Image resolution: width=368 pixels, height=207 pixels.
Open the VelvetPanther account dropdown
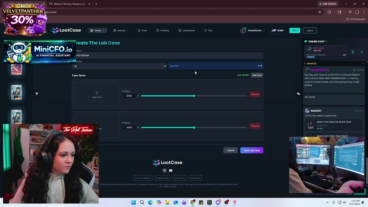pyautogui.click(x=253, y=30)
